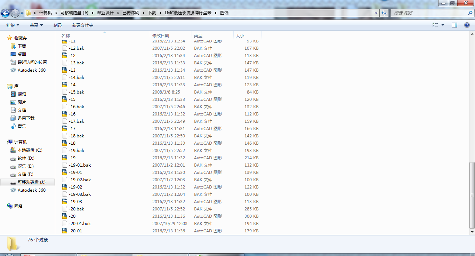
Task: Open 文档 (F:) drive
Action: pyautogui.click(x=26, y=174)
